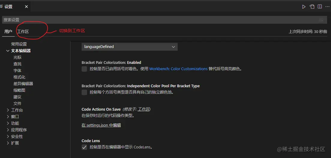
Task: Click 在 settings.json 中编辑 link
Action: click(x=101, y=125)
